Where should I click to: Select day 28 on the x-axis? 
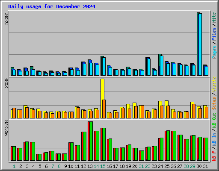[x=186, y=166]
